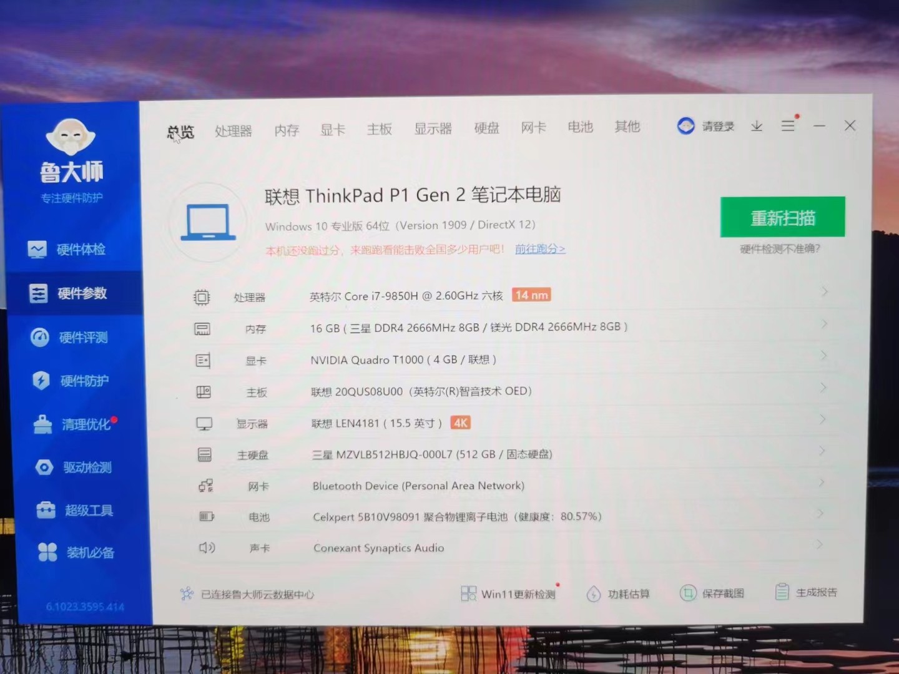Click 请登录 to sign in
Viewport: 899px width, 674px height.
(718, 126)
